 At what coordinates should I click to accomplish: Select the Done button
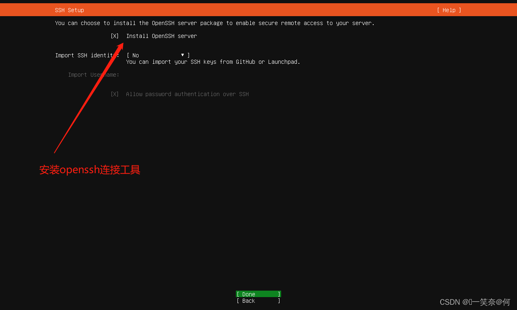point(258,294)
